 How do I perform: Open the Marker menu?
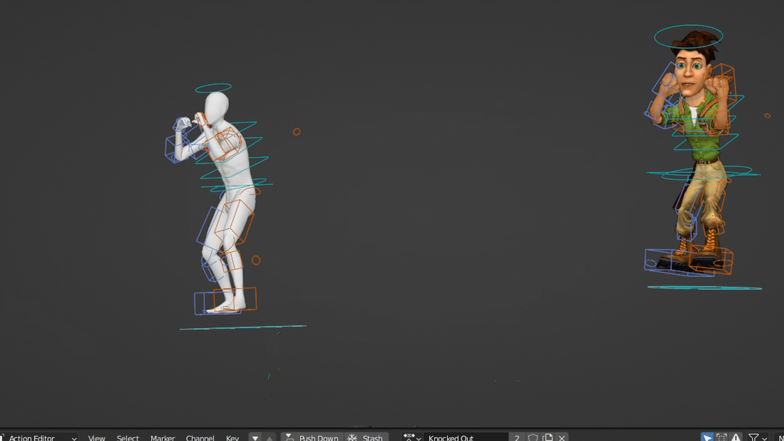pyautogui.click(x=163, y=438)
